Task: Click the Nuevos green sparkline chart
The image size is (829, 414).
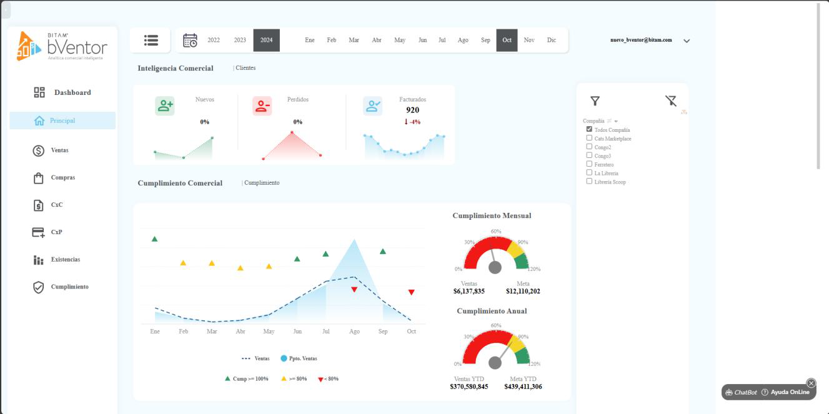Action: pyautogui.click(x=184, y=148)
